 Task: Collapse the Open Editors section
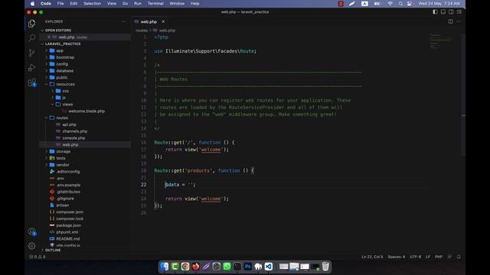58,31
